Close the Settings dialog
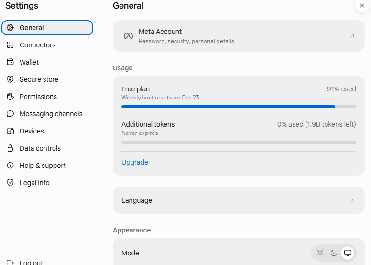Screen dimensions: 371x265 [362, 6]
